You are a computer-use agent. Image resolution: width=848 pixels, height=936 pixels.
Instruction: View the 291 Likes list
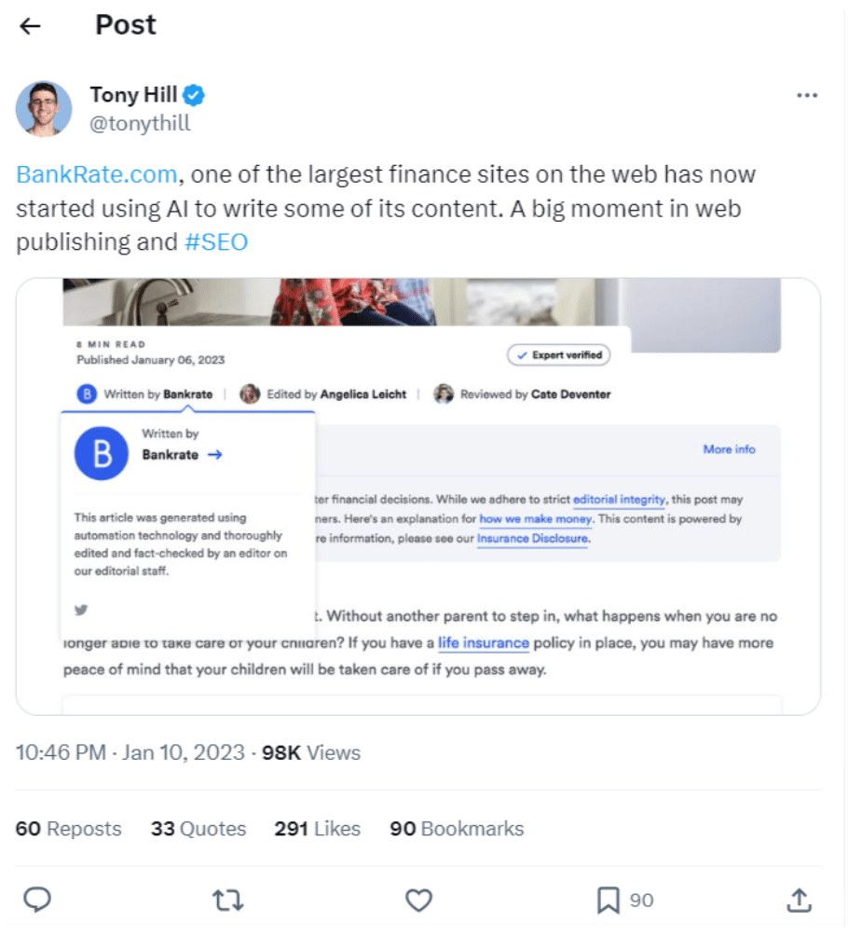tap(317, 829)
